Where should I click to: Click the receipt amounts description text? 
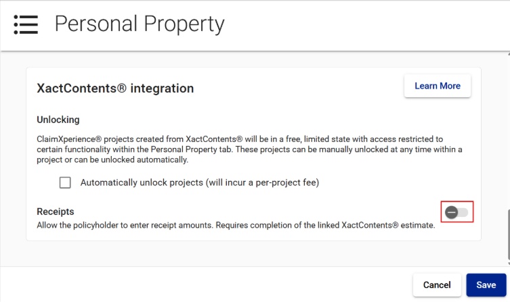click(236, 225)
